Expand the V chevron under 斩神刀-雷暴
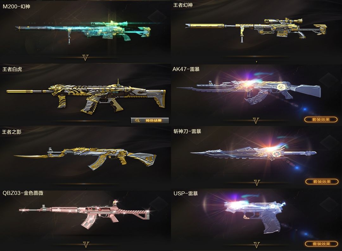Screen dimensions: 342x251 (x=257, y=183)
